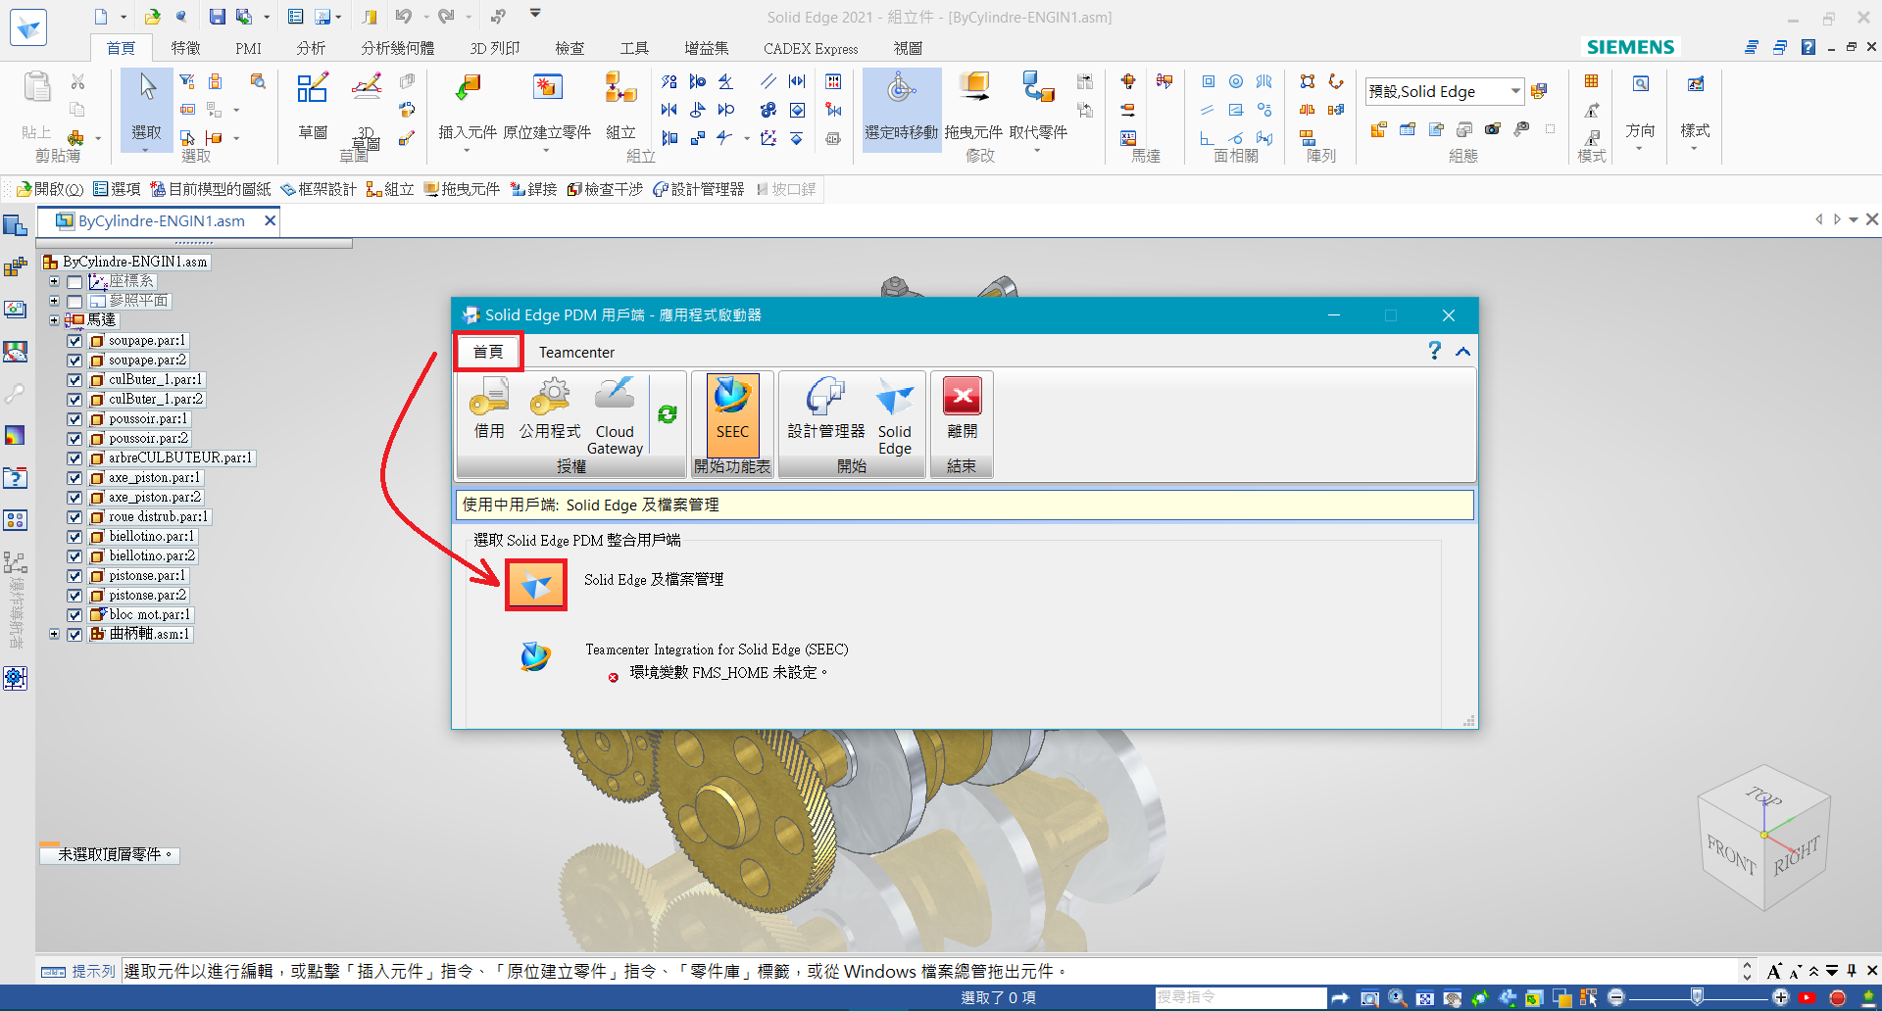Click save icon in quick access toolbar
The width and height of the screenshot is (1882, 1011).
217,17
